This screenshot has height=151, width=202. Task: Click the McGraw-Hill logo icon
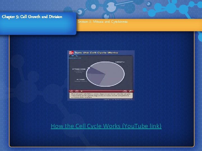pos(71,53)
